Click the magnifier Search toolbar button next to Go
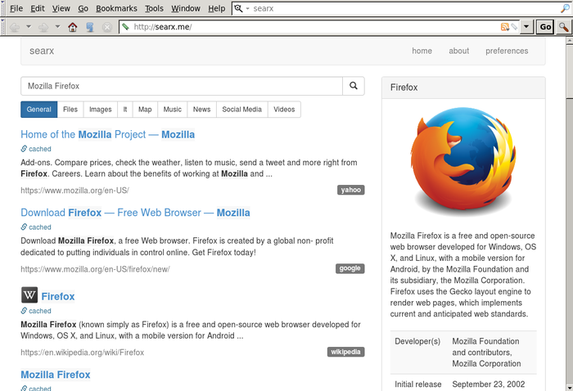The image size is (573, 391). pyautogui.click(x=563, y=27)
